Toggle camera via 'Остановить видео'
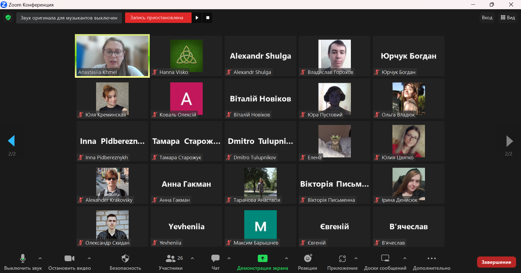 tap(69, 262)
